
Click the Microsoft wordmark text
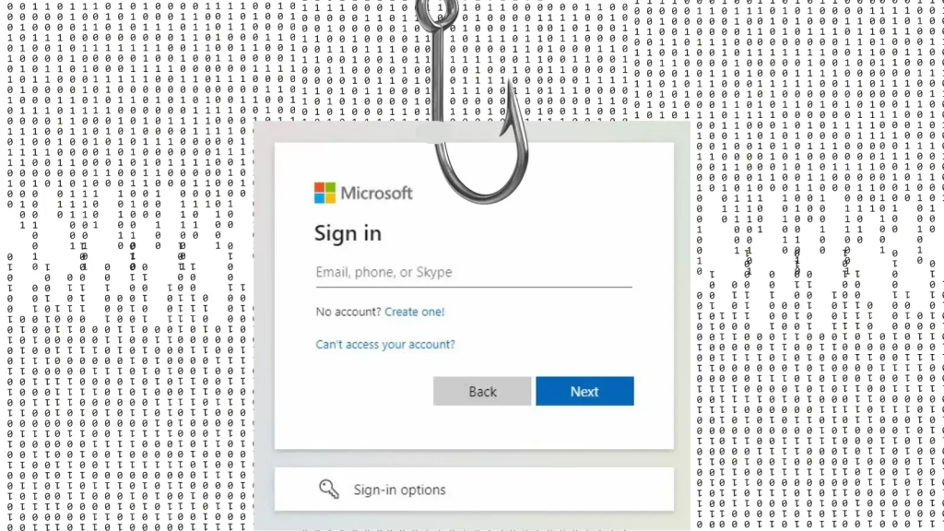[376, 193]
